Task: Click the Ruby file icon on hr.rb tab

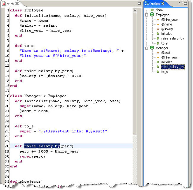Action: [4, 4]
